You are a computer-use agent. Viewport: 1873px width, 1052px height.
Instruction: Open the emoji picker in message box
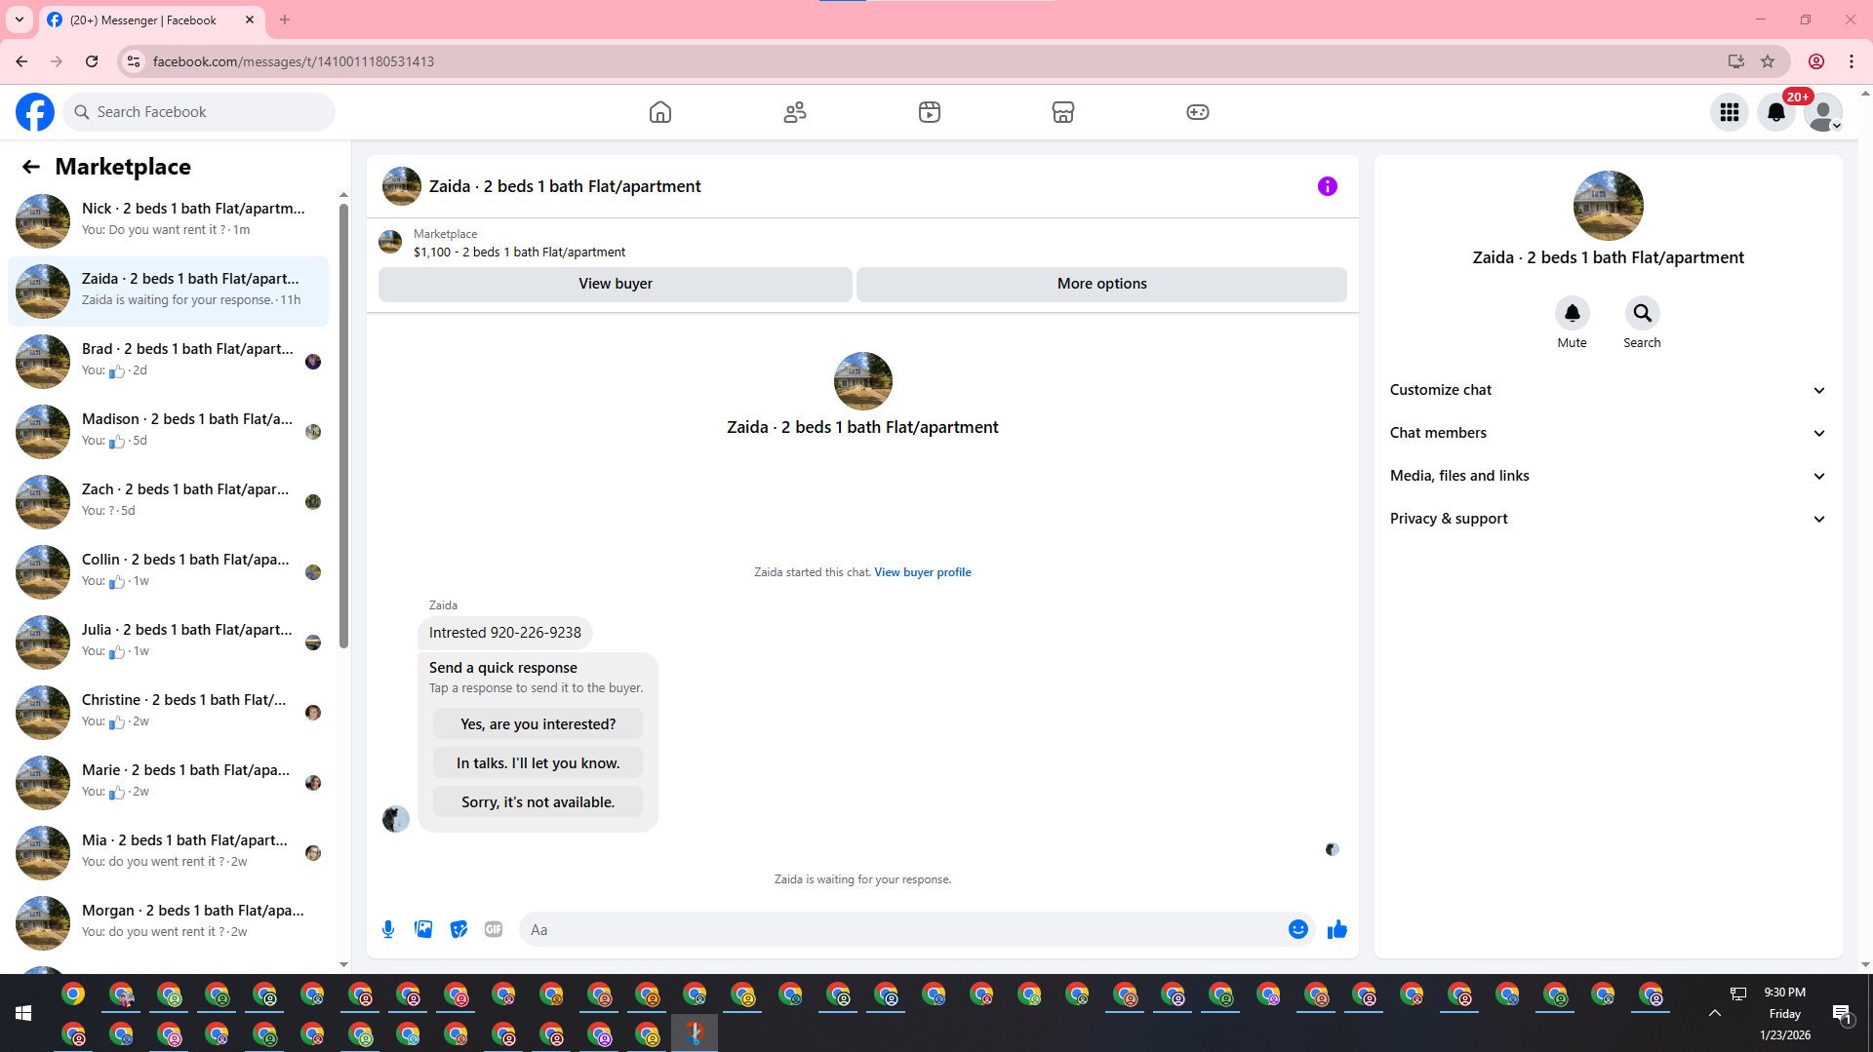(x=1298, y=929)
